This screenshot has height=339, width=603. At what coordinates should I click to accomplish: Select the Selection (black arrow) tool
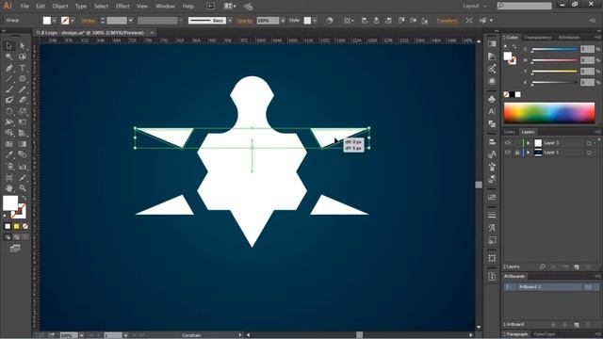pyautogui.click(x=9, y=46)
